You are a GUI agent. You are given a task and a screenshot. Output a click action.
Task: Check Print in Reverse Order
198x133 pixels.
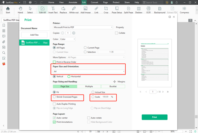54,62
